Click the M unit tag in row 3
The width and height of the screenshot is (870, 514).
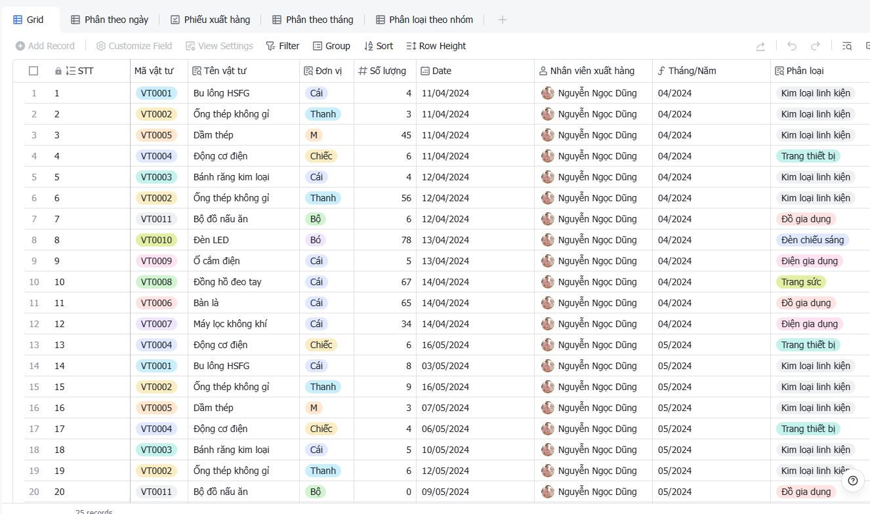pyautogui.click(x=314, y=135)
